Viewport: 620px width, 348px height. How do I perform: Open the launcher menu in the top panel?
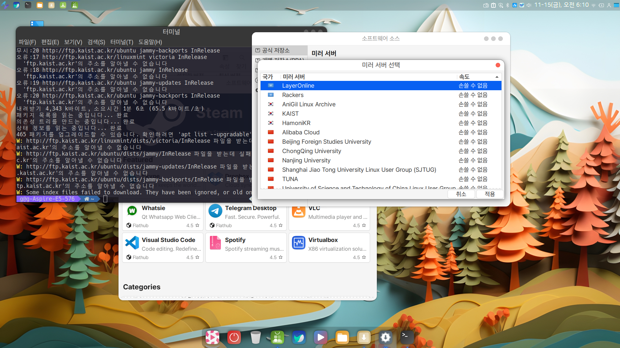pos(5,5)
